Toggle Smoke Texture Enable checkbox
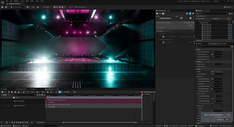The height and width of the screenshot is (127, 234). click(212, 108)
